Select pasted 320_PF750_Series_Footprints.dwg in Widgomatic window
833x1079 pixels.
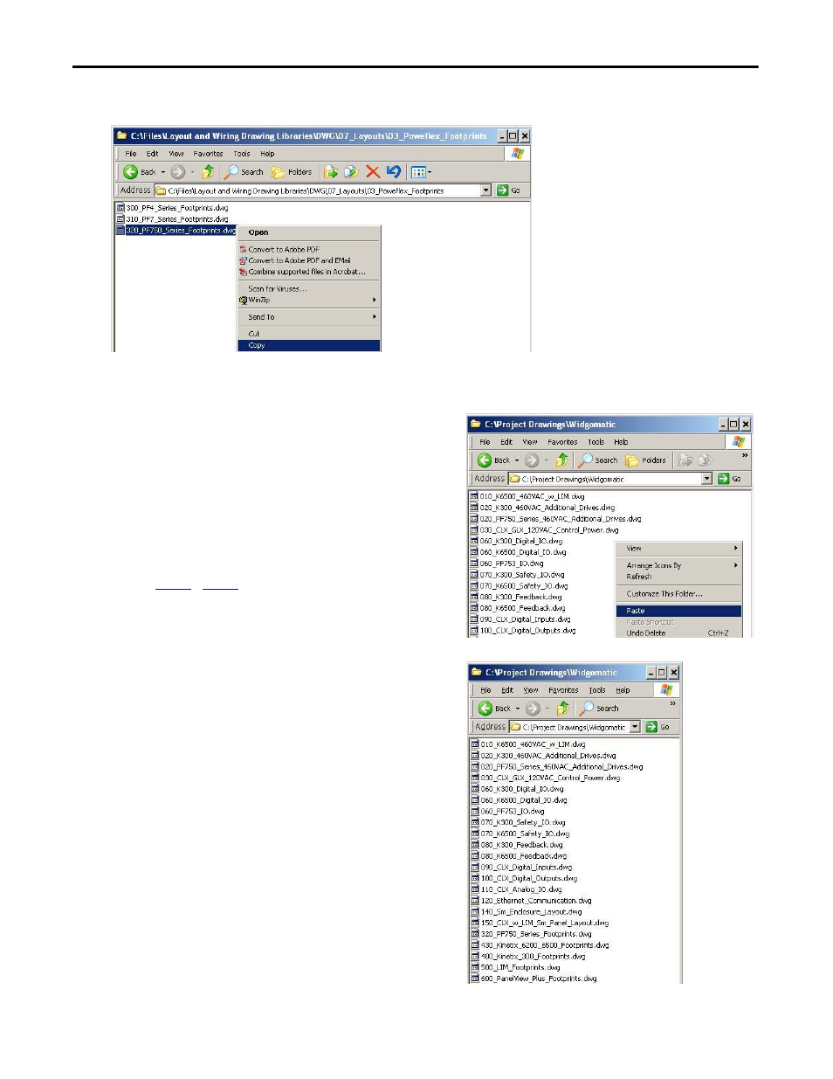[531, 934]
